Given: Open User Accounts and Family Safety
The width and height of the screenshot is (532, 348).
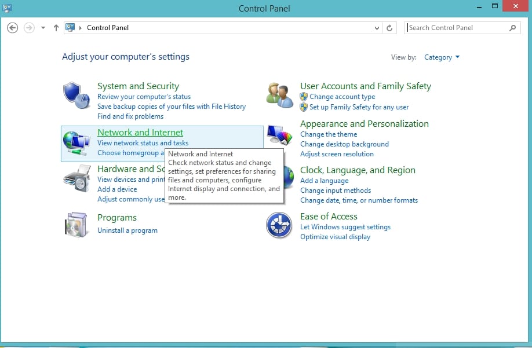Looking at the screenshot, I should point(366,86).
